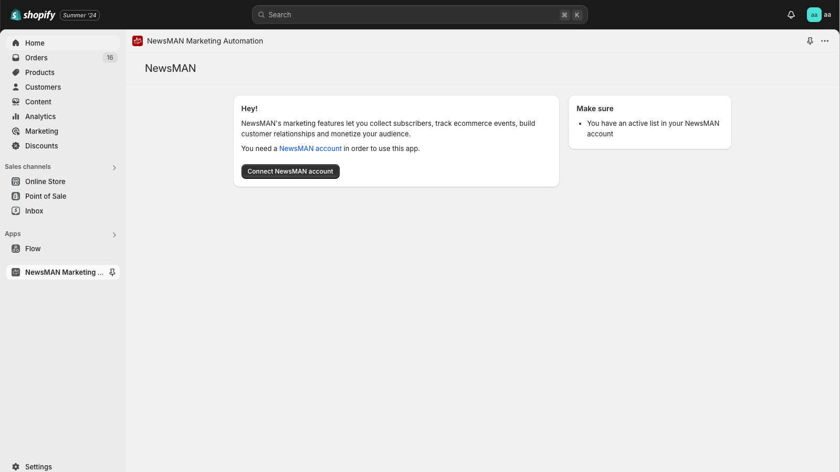Open Discounts in the sidebar
Image resolution: width=840 pixels, height=472 pixels.
pos(63,146)
